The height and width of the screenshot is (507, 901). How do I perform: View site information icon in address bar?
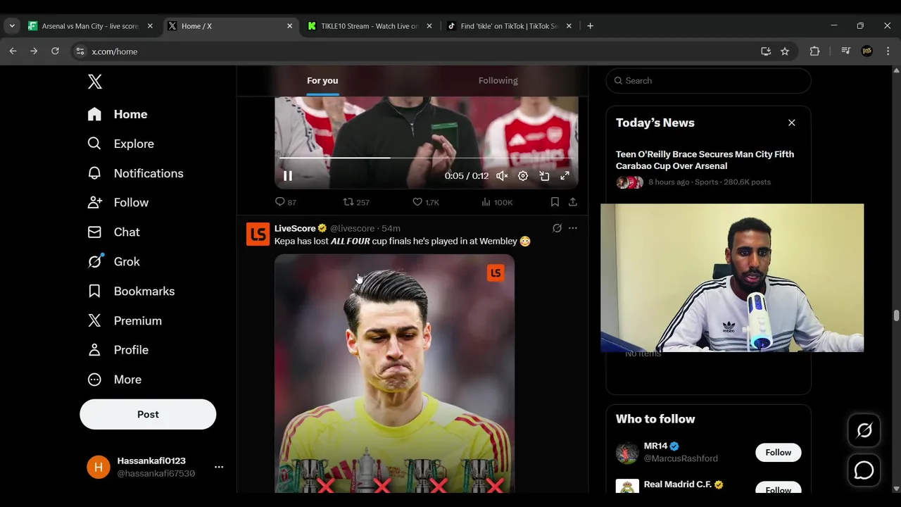click(80, 51)
